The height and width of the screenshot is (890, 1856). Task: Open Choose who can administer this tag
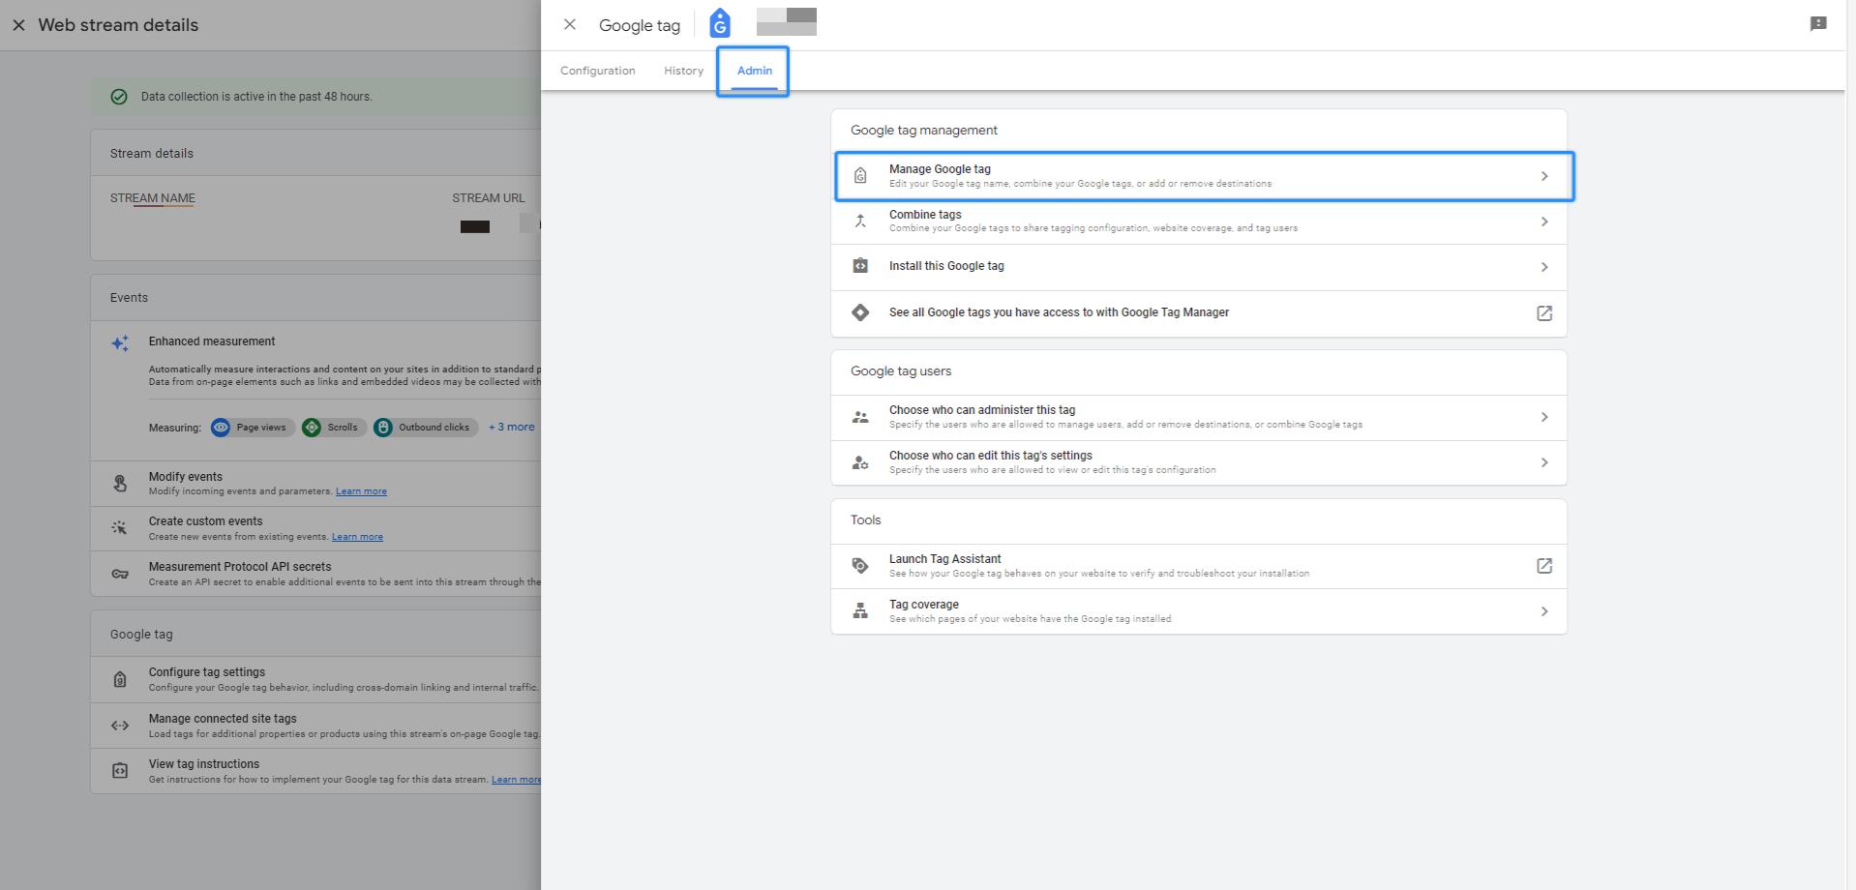(982, 410)
